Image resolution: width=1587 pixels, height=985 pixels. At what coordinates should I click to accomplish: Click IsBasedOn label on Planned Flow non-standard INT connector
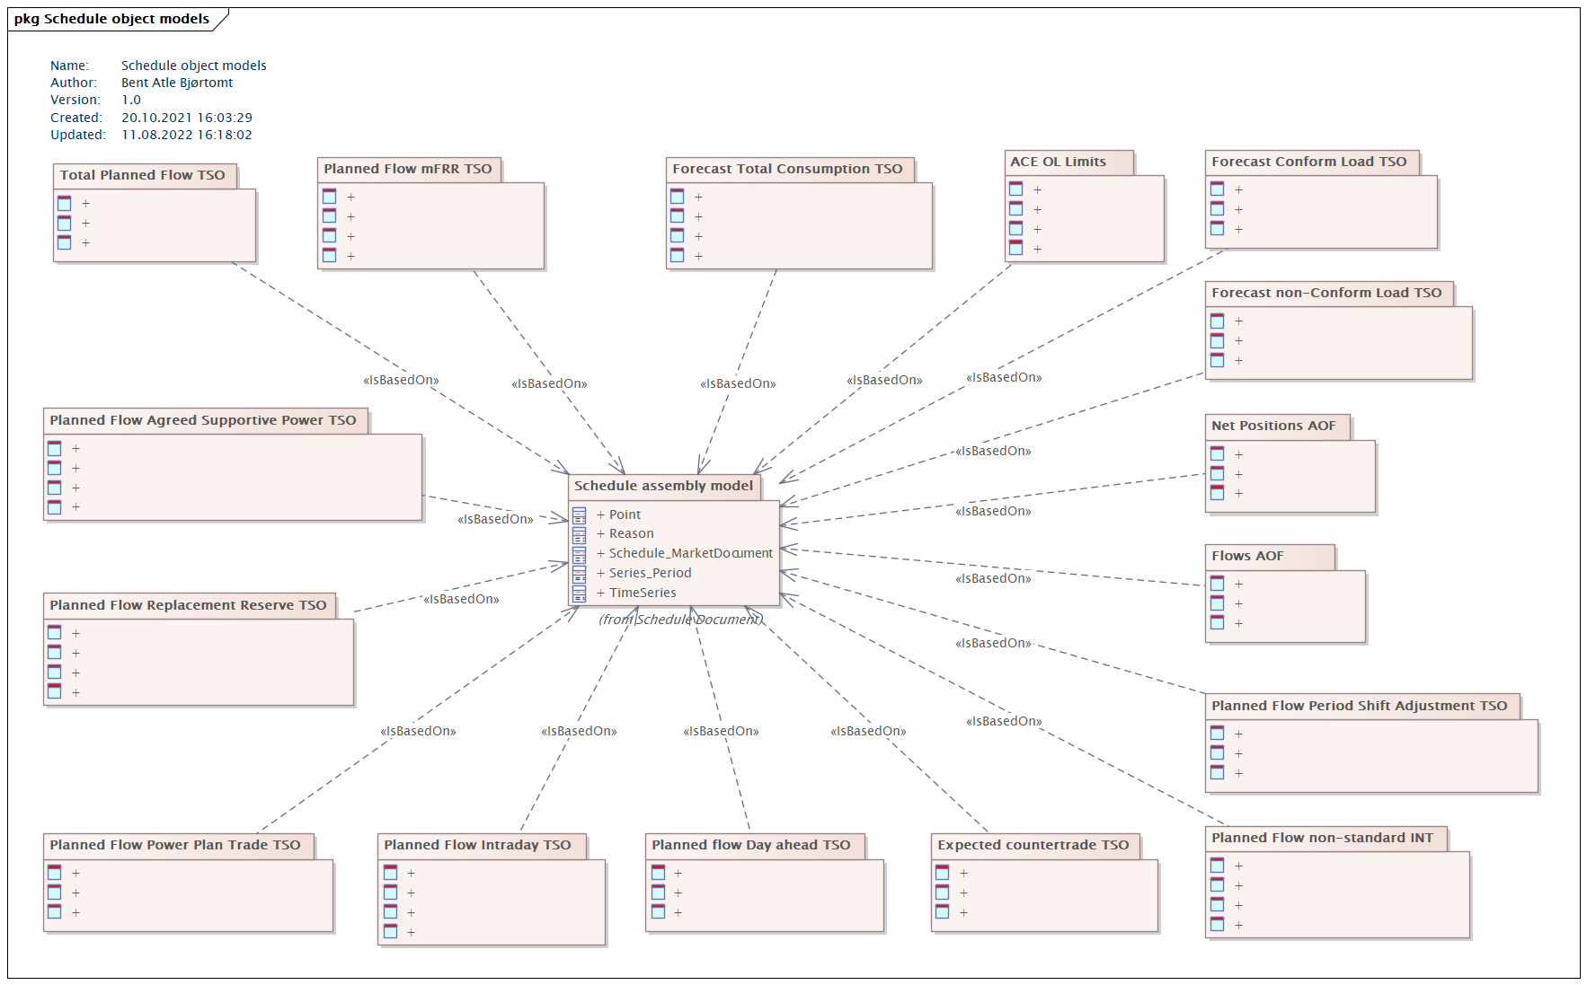click(1004, 721)
